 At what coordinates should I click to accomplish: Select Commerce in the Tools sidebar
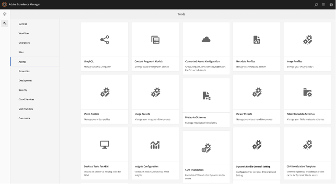(34, 118)
